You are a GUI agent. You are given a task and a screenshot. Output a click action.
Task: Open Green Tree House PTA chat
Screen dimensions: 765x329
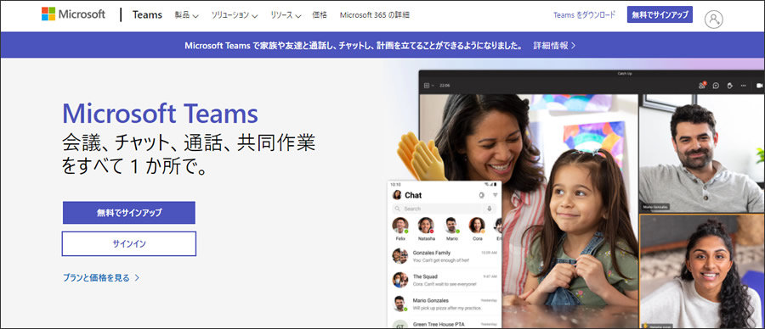[445, 324]
